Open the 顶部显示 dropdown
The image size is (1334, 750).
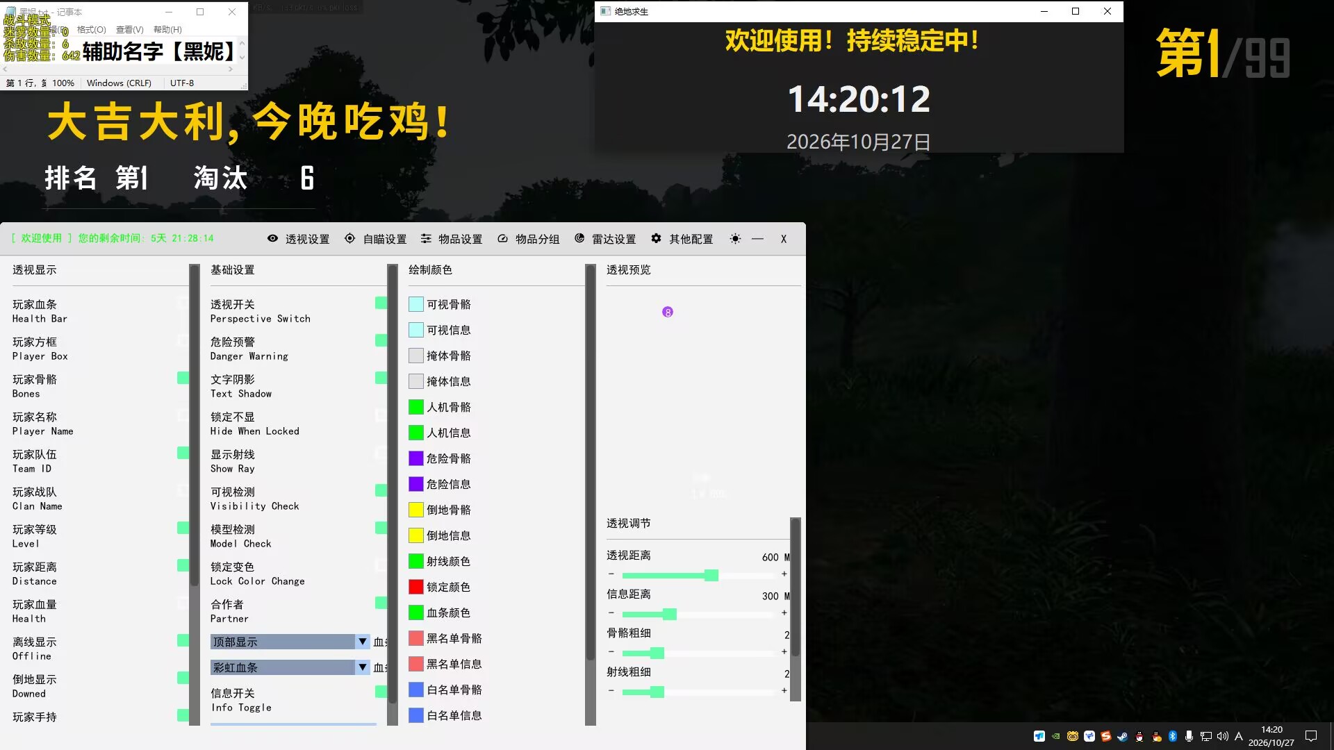tap(290, 642)
